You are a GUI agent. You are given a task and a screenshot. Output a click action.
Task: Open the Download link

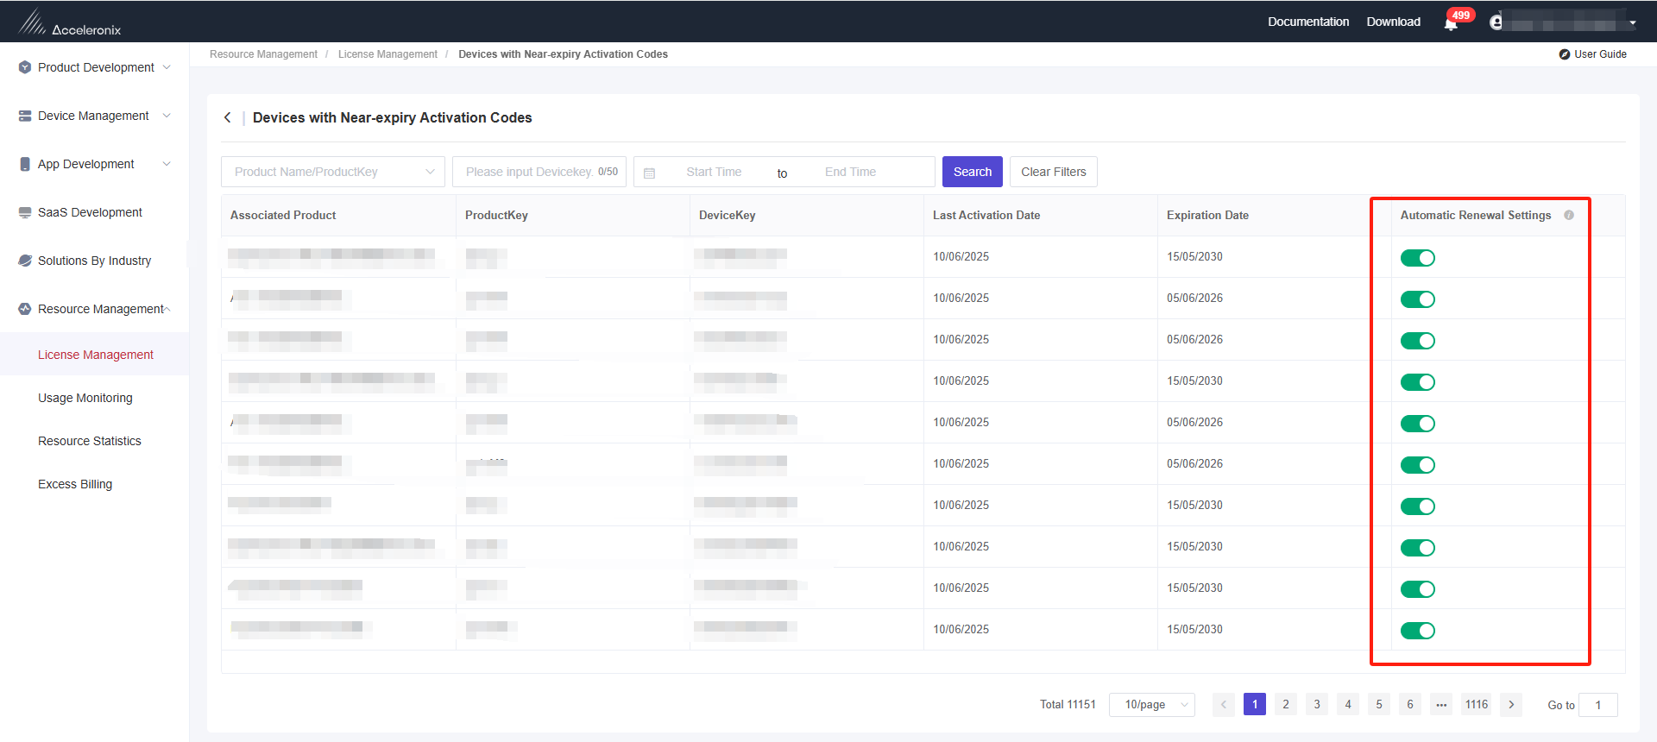[1393, 22]
